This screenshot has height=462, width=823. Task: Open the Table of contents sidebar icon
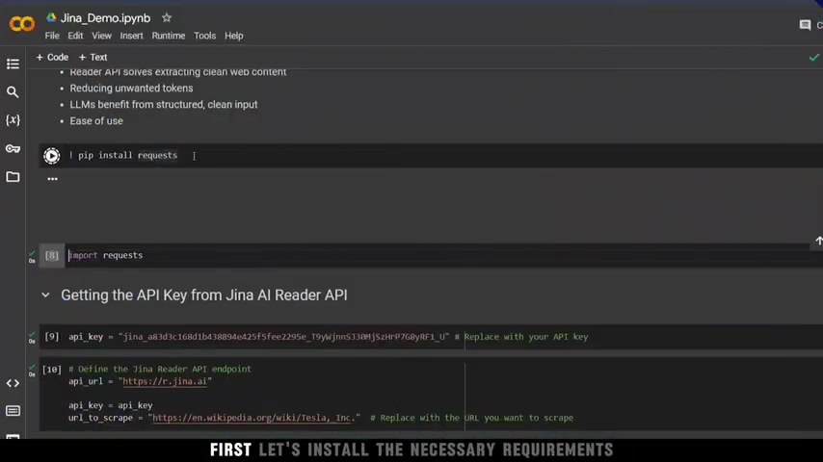tap(13, 64)
